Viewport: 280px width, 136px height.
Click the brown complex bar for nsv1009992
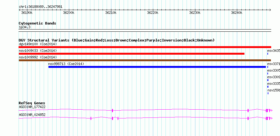[145, 60]
